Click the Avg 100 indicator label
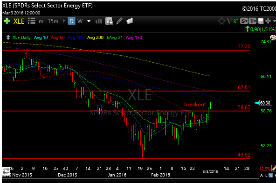 coord(76,38)
